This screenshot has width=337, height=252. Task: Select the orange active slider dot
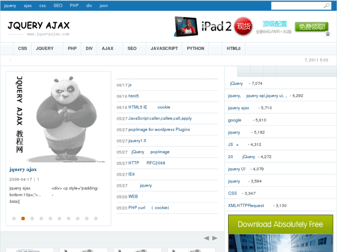pos(23,218)
